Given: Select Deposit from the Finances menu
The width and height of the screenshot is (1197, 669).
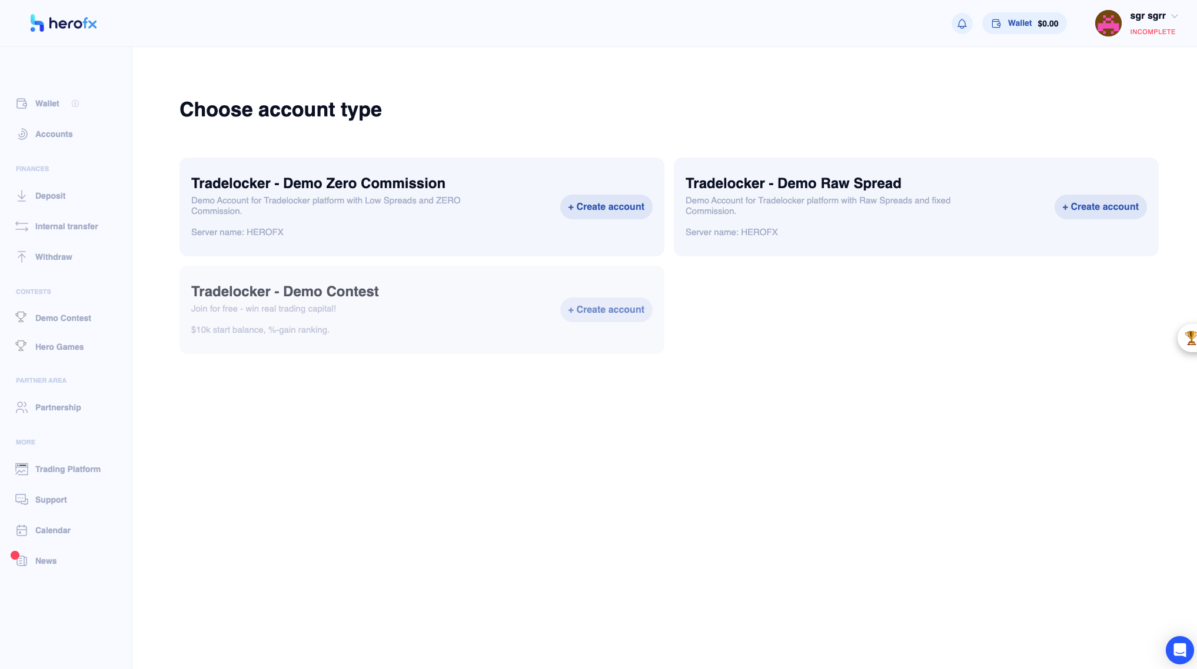Looking at the screenshot, I should coord(51,196).
